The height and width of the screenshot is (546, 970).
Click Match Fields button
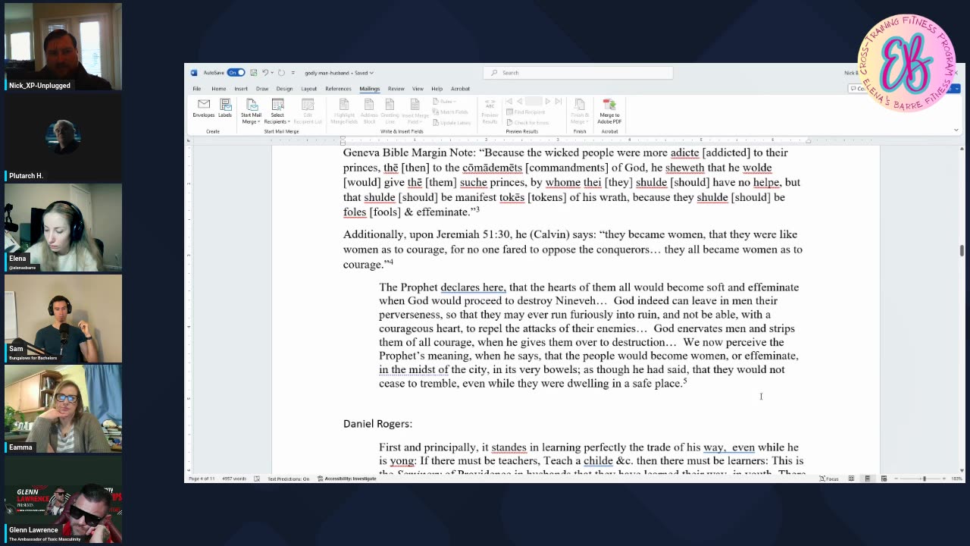tap(450, 112)
